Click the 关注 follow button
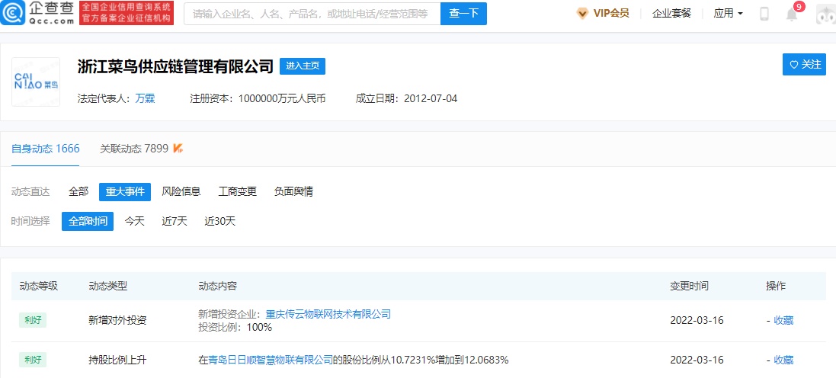Screen dimensions: 836x378 point(804,65)
